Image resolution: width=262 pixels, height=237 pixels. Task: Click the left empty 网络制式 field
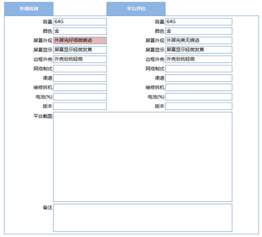[x=80, y=69]
